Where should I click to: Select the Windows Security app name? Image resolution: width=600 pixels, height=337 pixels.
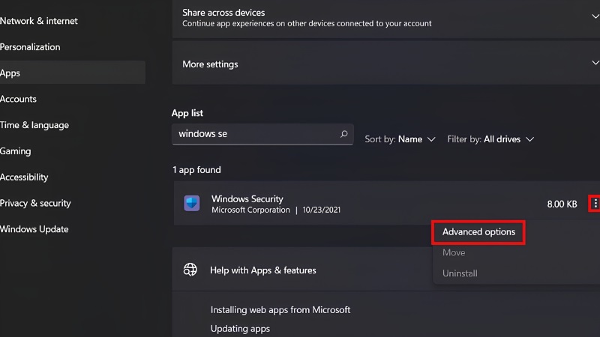[247, 198]
